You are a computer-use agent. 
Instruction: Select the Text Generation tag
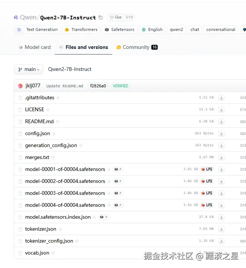[x=37, y=29]
